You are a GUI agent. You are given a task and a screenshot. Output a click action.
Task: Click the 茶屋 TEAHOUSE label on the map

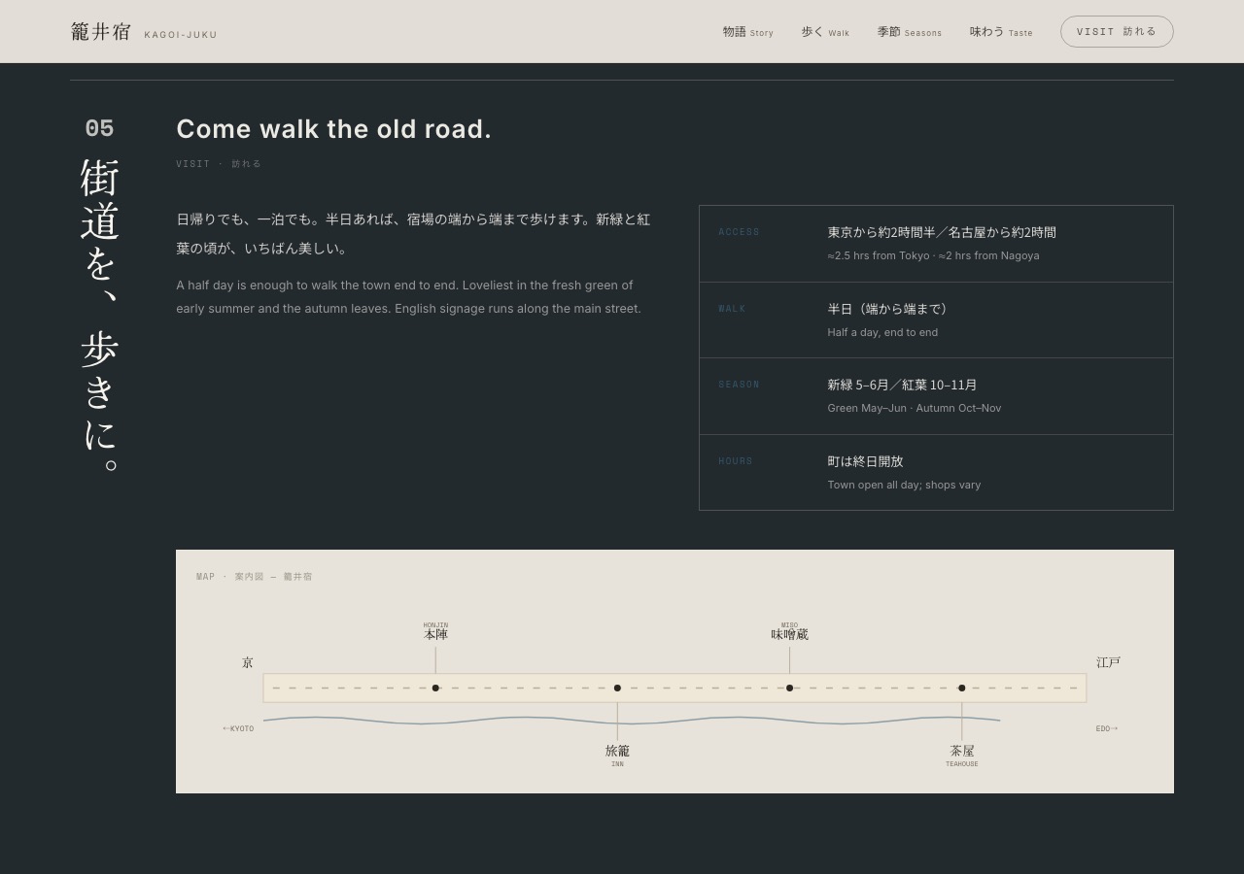point(962,755)
